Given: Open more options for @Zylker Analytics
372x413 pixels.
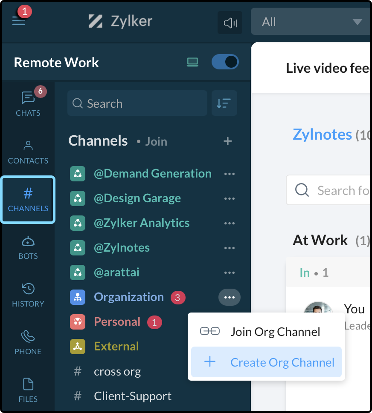Looking at the screenshot, I should coord(229,224).
